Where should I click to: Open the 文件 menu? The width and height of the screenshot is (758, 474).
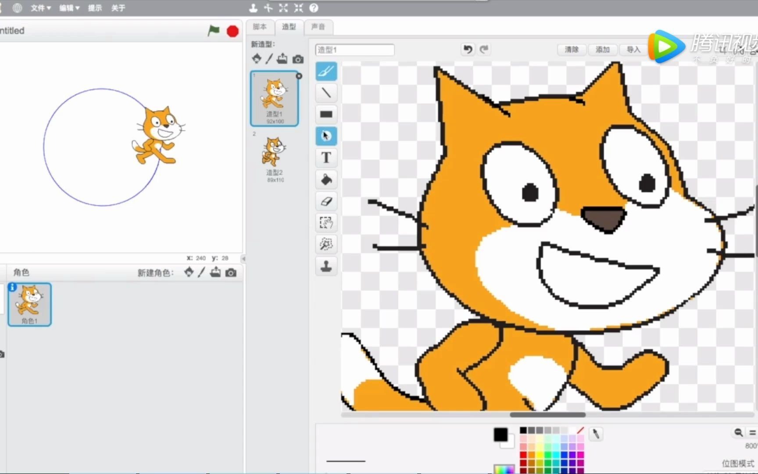coord(40,8)
